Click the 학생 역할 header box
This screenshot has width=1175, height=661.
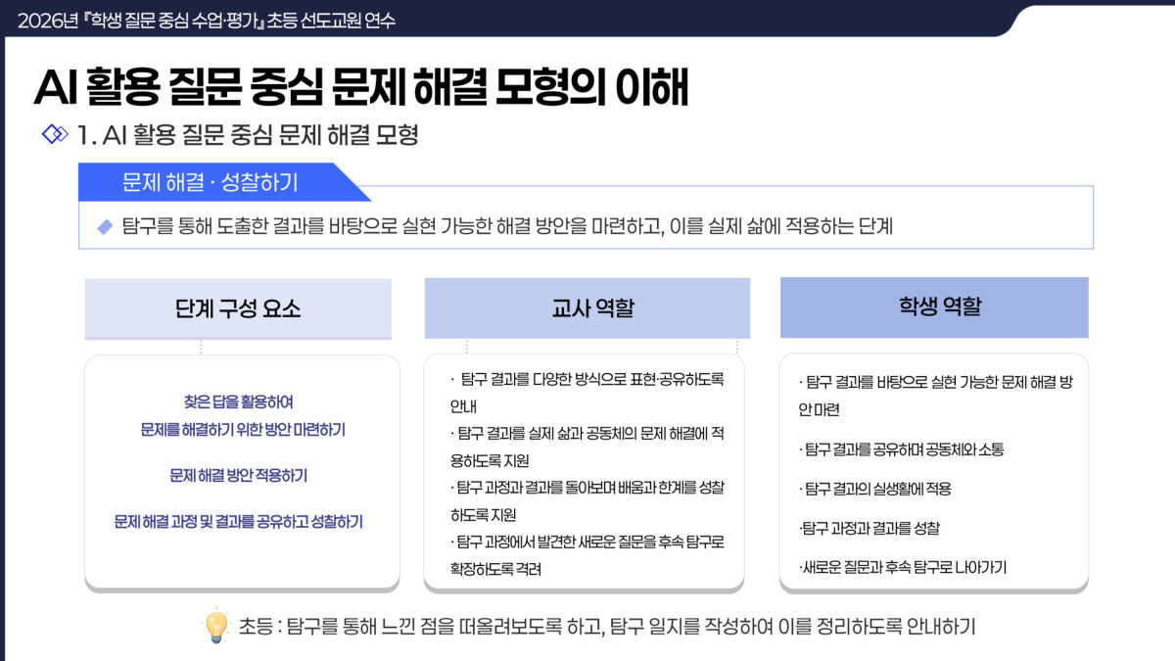point(934,307)
